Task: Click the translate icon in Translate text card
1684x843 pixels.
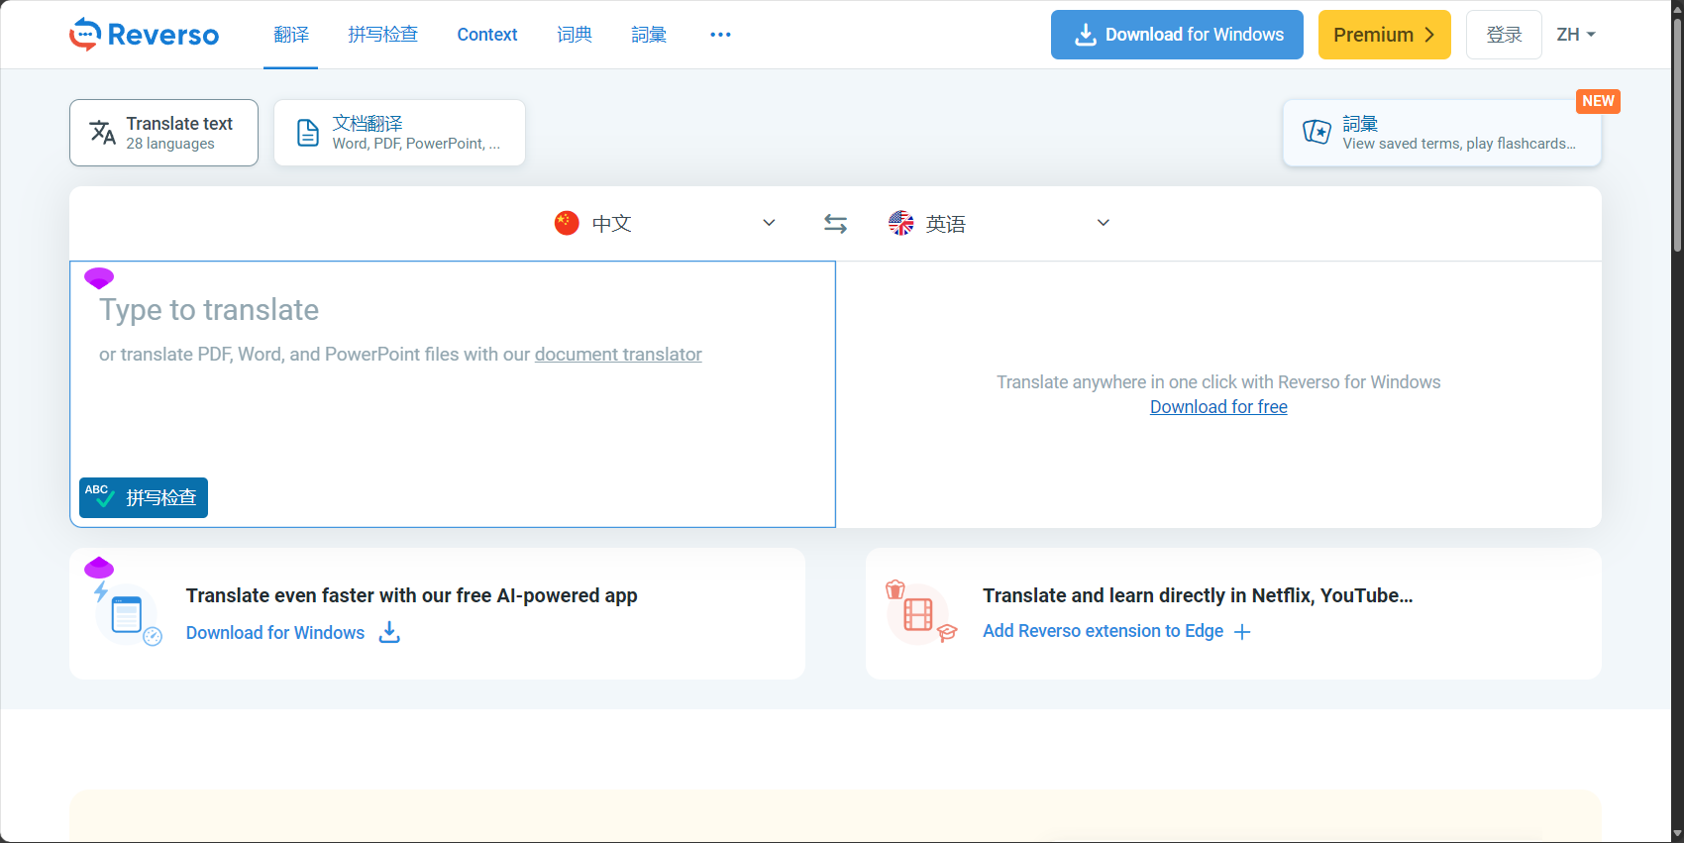Action: click(x=103, y=133)
